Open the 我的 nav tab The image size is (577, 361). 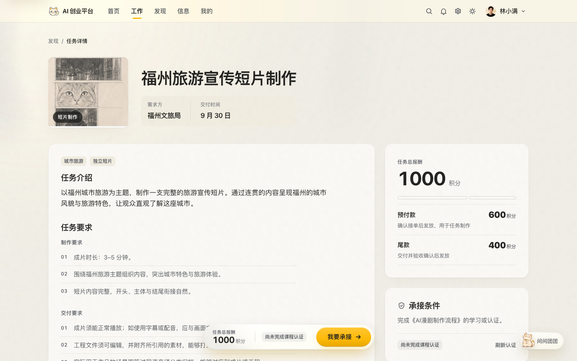click(207, 11)
